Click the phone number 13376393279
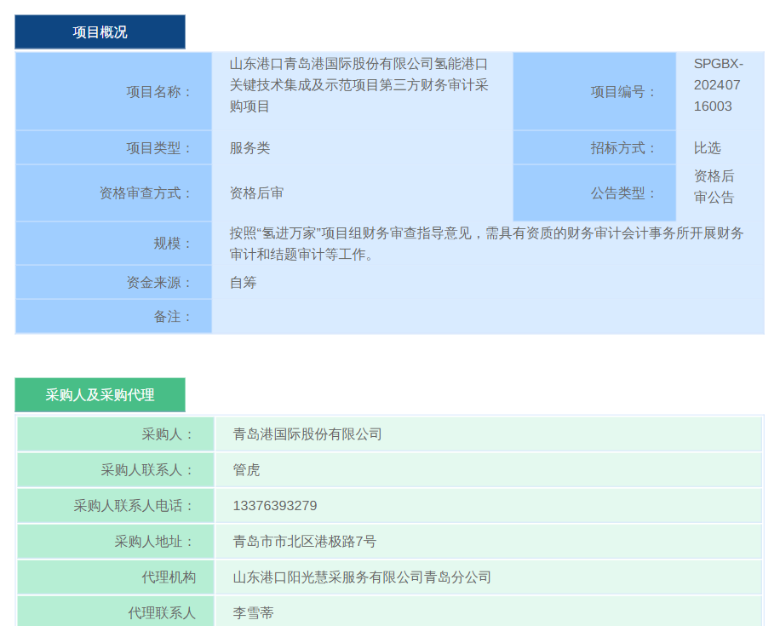 pos(274,506)
